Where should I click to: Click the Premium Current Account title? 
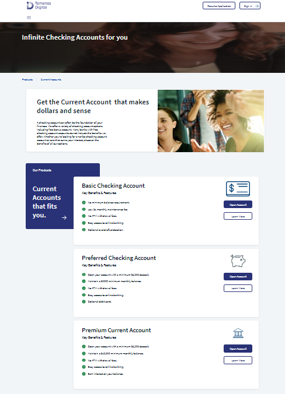tap(116, 330)
